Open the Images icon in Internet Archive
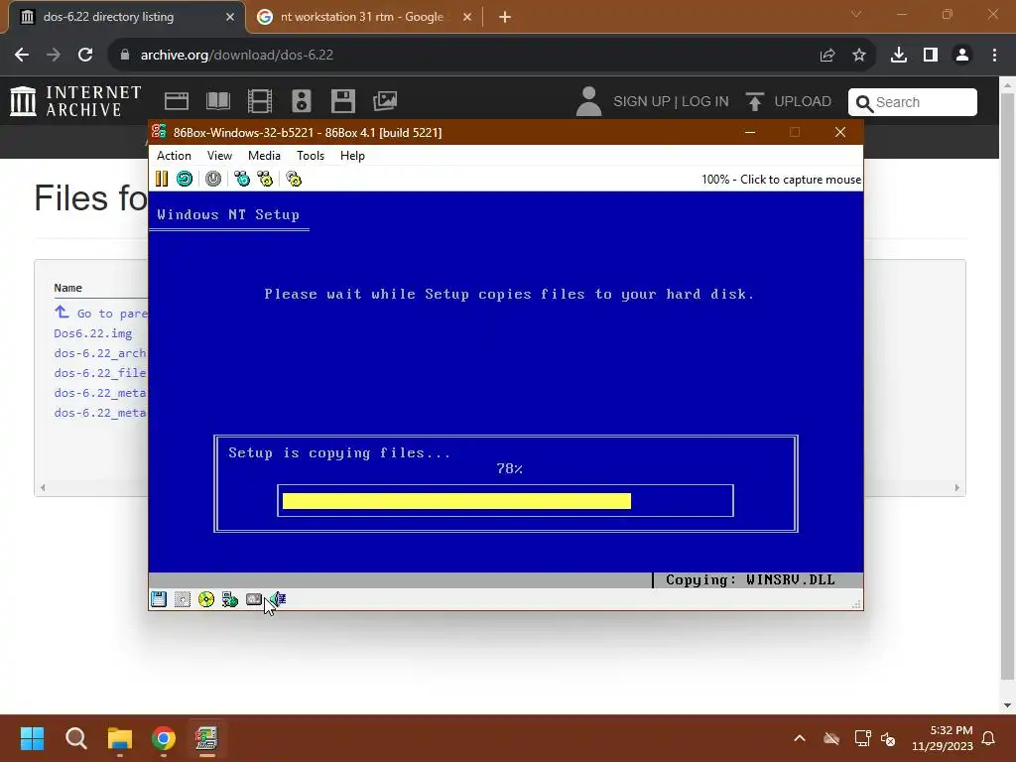Image resolution: width=1016 pixels, height=762 pixels. pyautogui.click(x=385, y=101)
